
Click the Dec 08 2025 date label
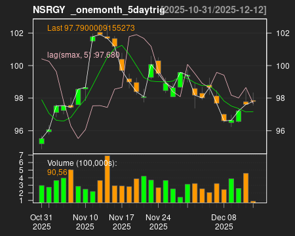(x=224, y=222)
